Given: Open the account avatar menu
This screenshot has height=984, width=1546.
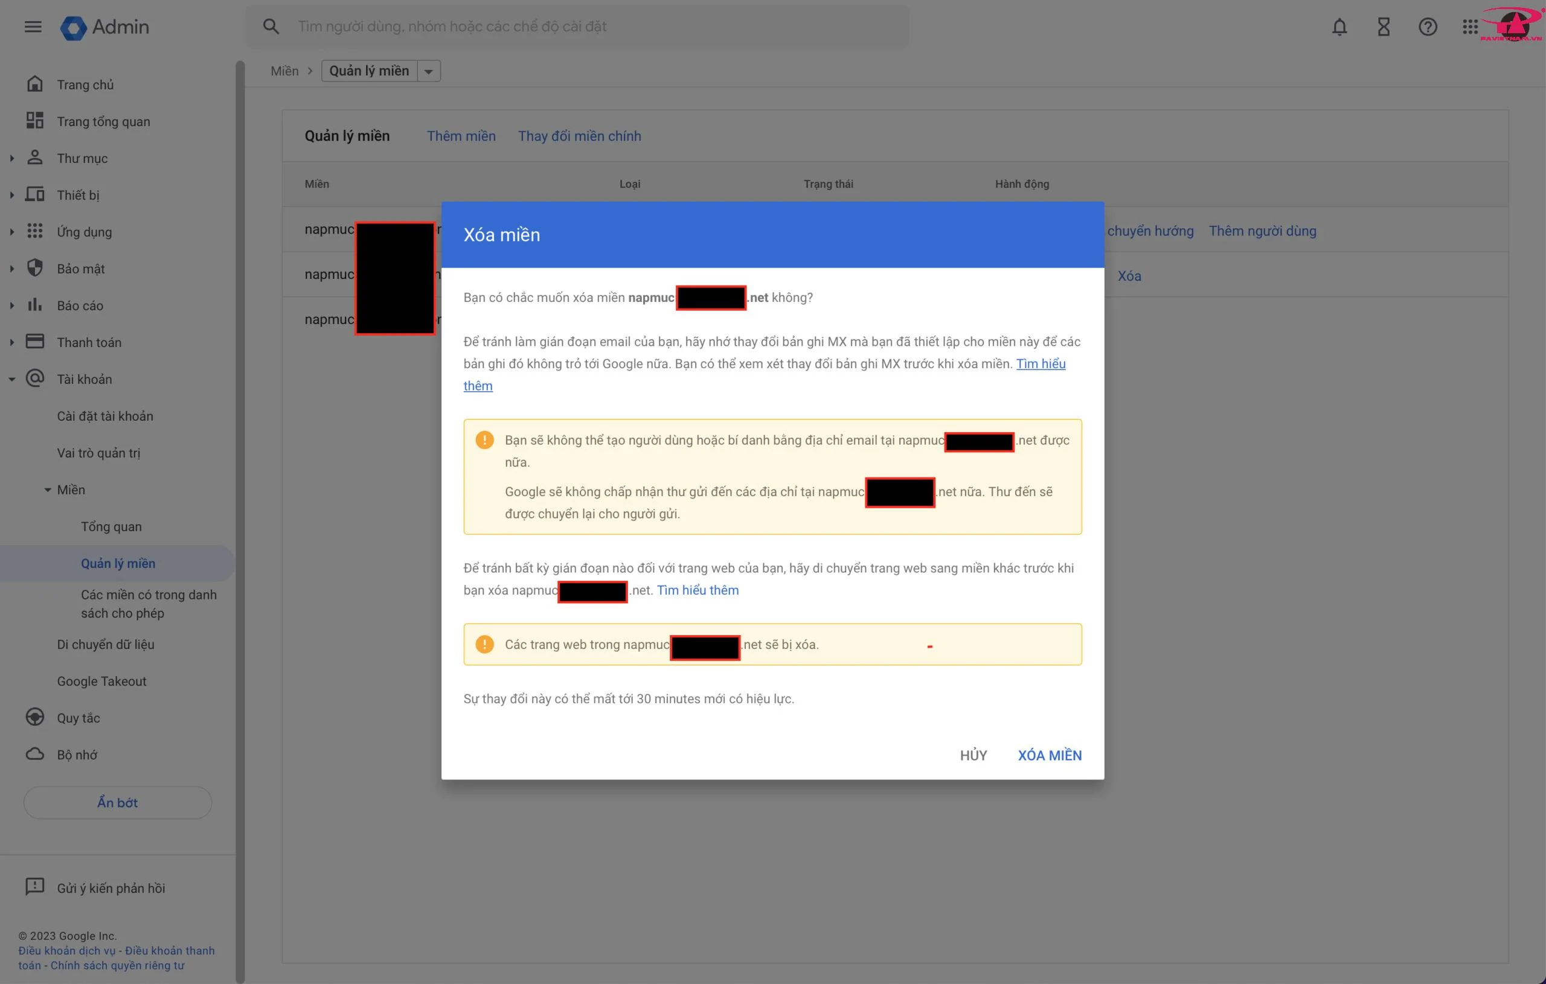Looking at the screenshot, I should pyautogui.click(x=1513, y=26).
